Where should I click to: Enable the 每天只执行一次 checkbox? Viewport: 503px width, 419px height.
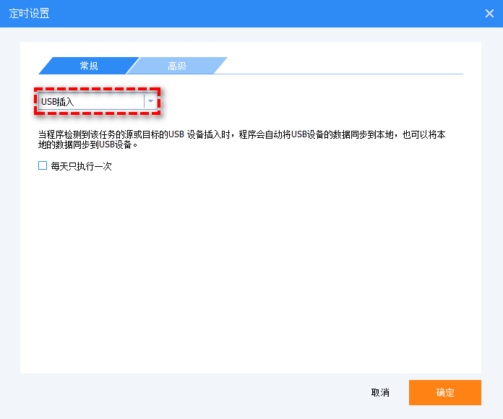pos(43,165)
